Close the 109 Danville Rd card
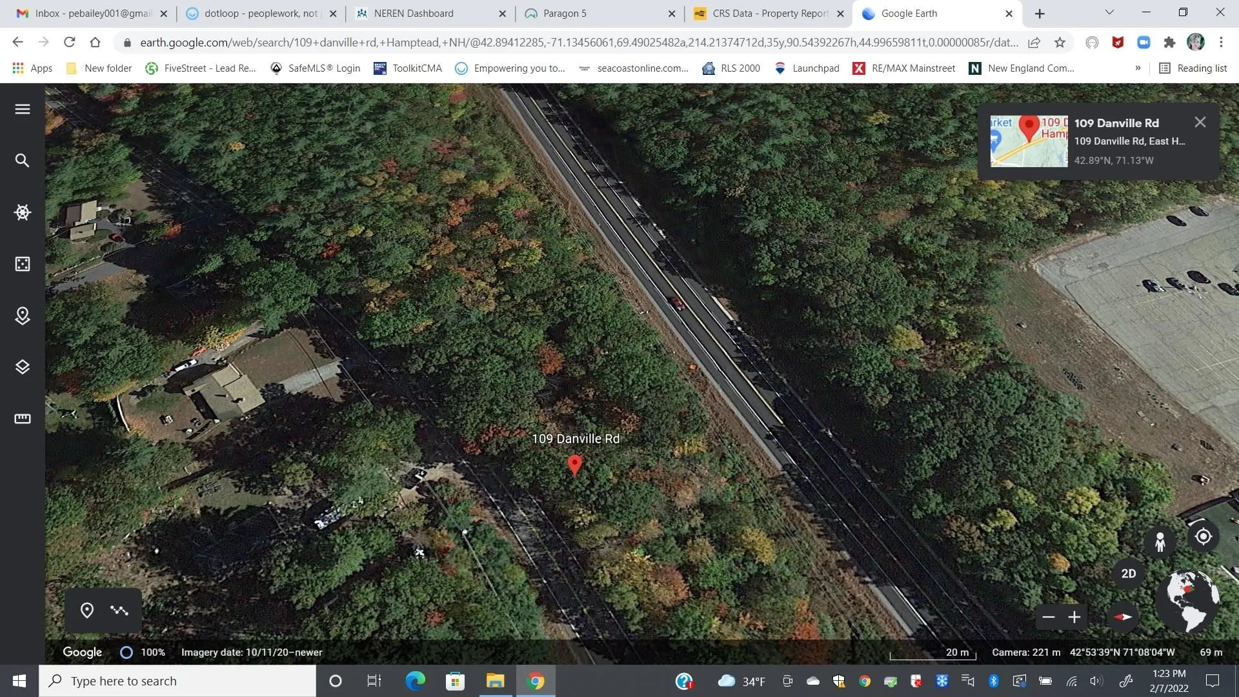 [1200, 122]
